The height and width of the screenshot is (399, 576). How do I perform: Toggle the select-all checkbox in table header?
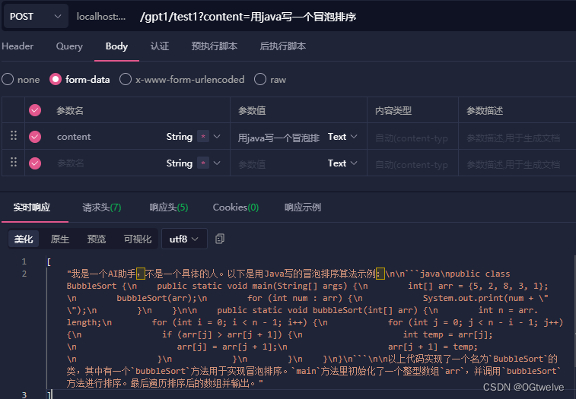pos(35,110)
